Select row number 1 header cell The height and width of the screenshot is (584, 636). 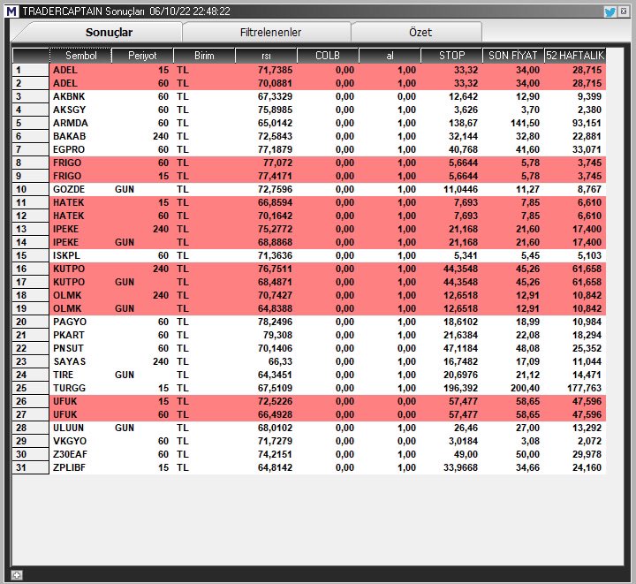pos(31,70)
